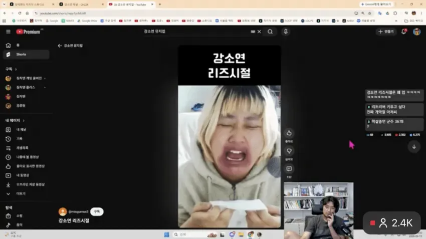426x239 pixels.
Task: Open the 침착맨 플러스 channel
Action: tap(26, 88)
